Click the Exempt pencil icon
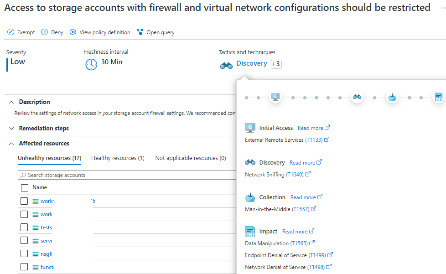Viewport: 446px width, 274px height. (10, 32)
